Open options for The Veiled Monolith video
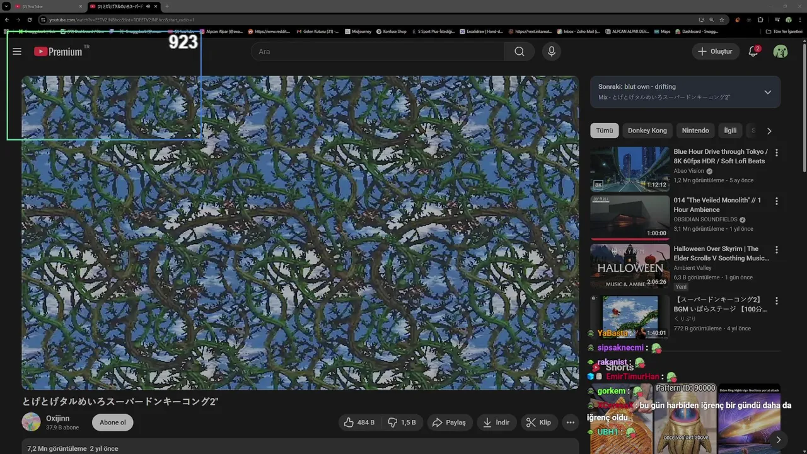This screenshot has height=454, width=807. point(777,201)
